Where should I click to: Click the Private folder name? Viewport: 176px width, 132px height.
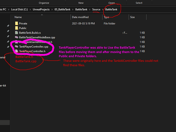[23, 23]
